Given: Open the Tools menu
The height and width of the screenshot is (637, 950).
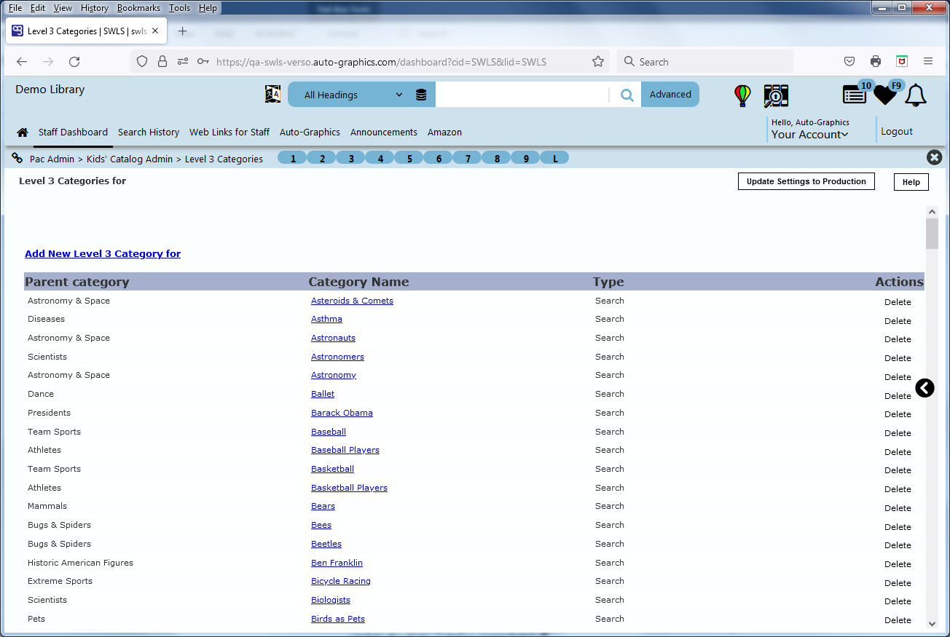Looking at the screenshot, I should (x=179, y=8).
